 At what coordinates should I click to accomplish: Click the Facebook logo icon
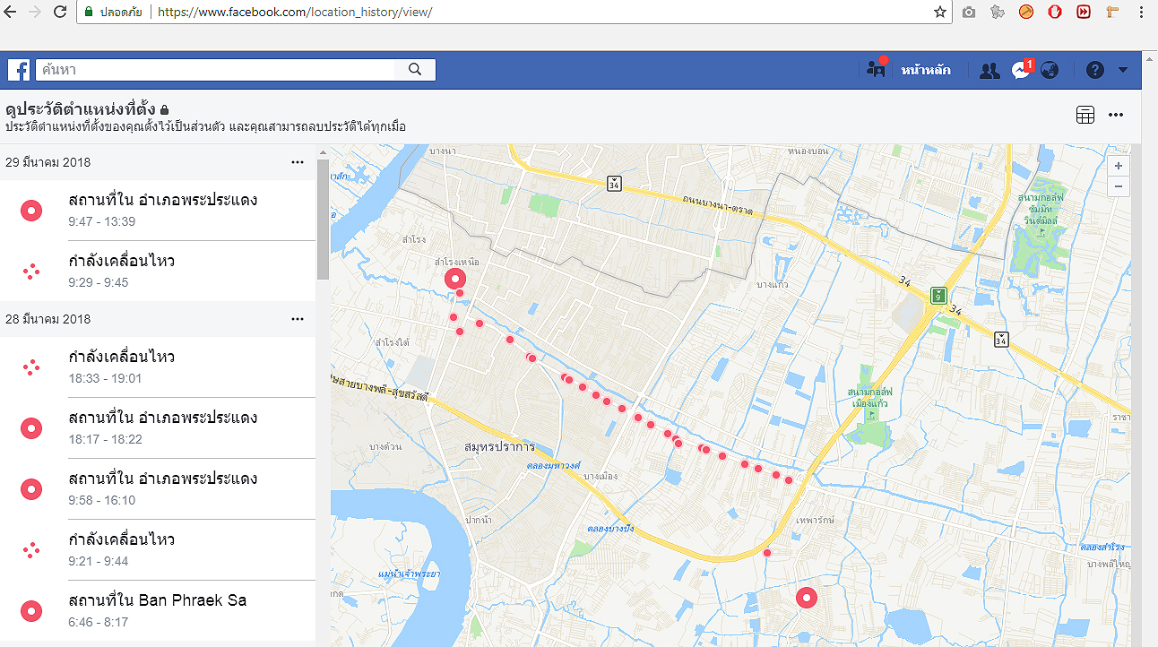tap(19, 70)
